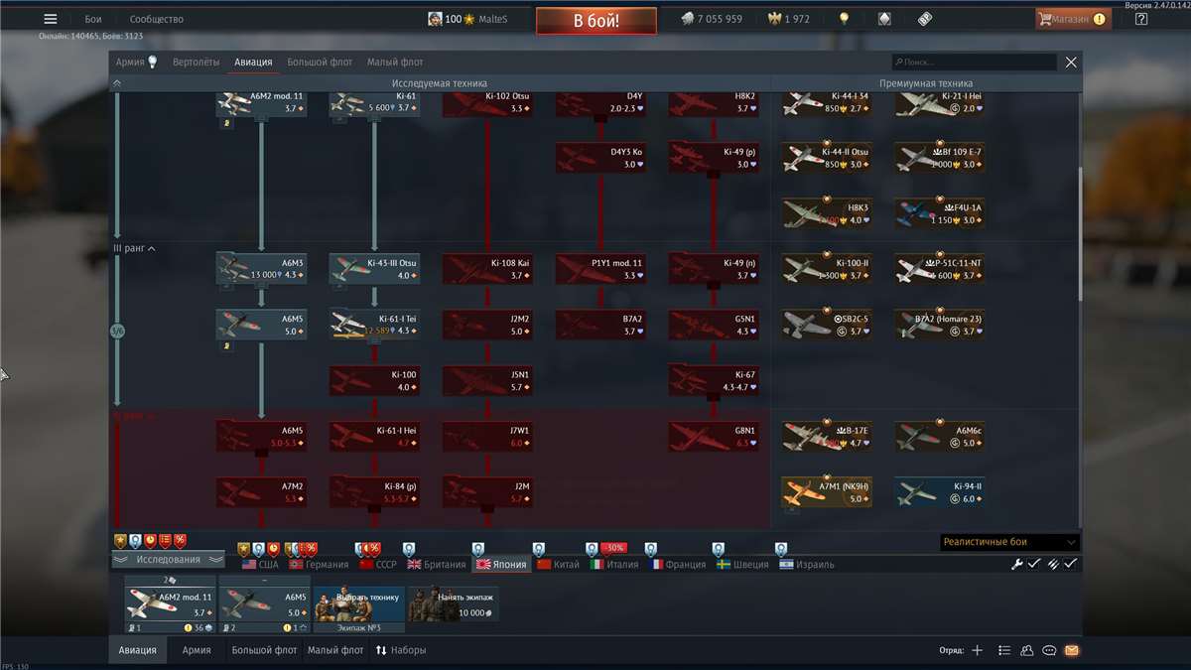
Task: Click the Battle Pass ticket icon
Action: click(924, 19)
